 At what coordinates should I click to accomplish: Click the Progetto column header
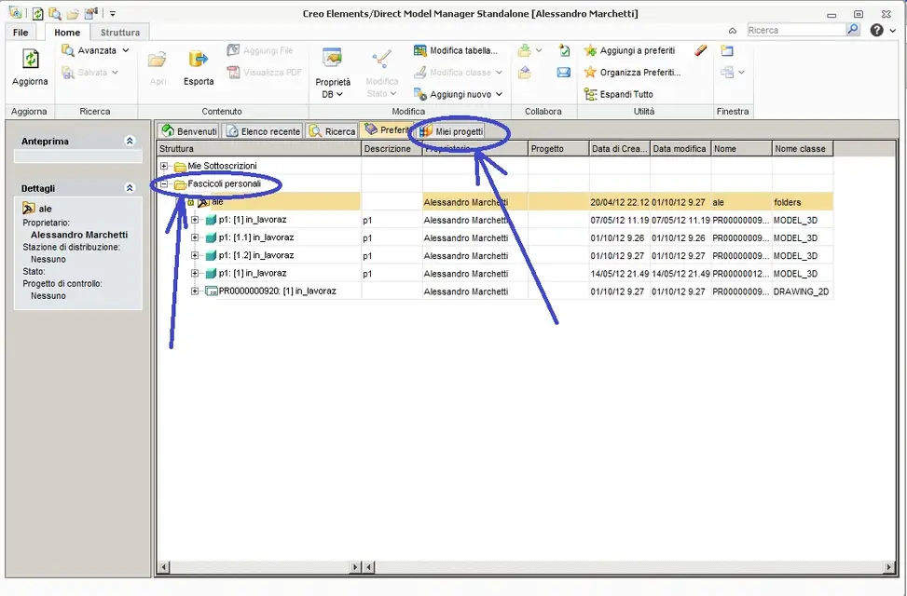pyautogui.click(x=558, y=149)
